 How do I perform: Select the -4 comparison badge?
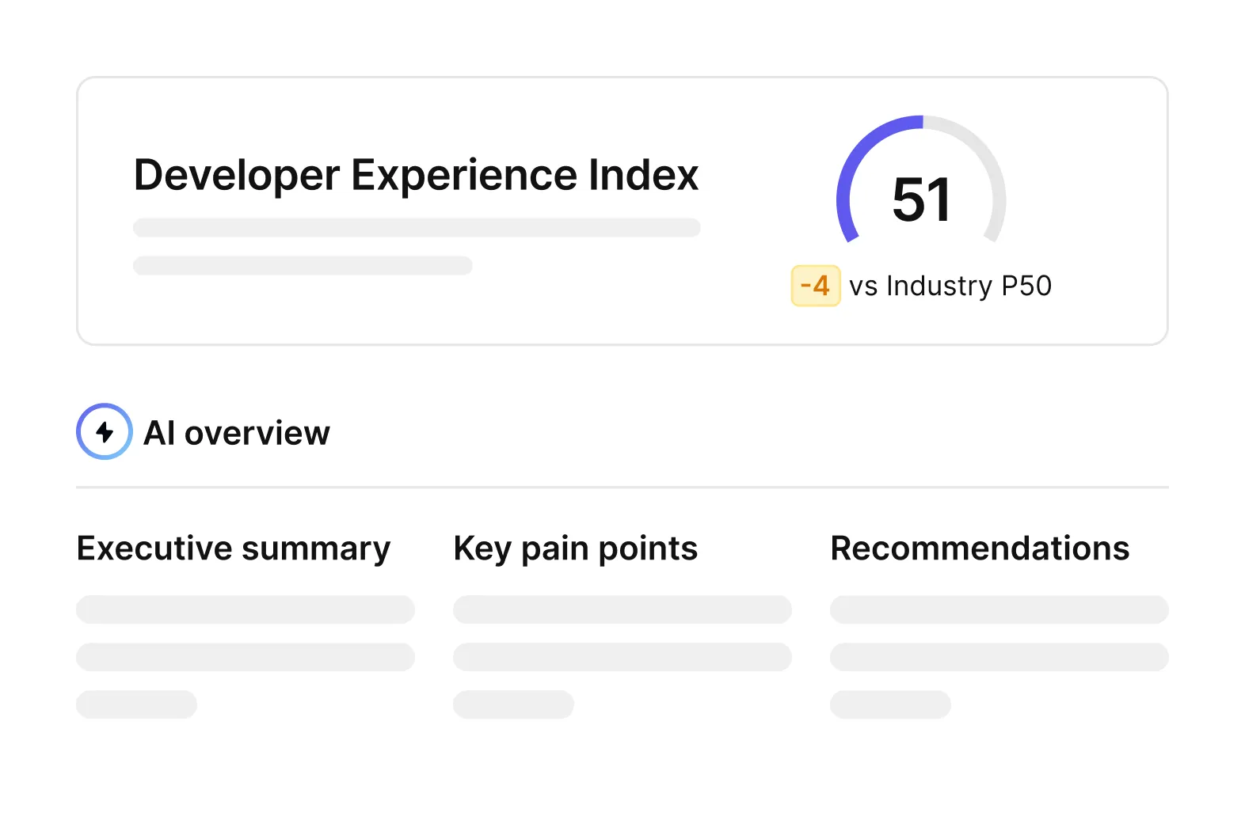[815, 286]
